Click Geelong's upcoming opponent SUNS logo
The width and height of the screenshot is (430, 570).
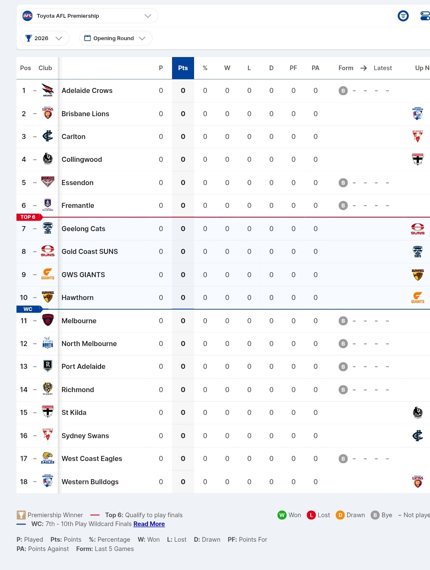click(x=417, y=229)
